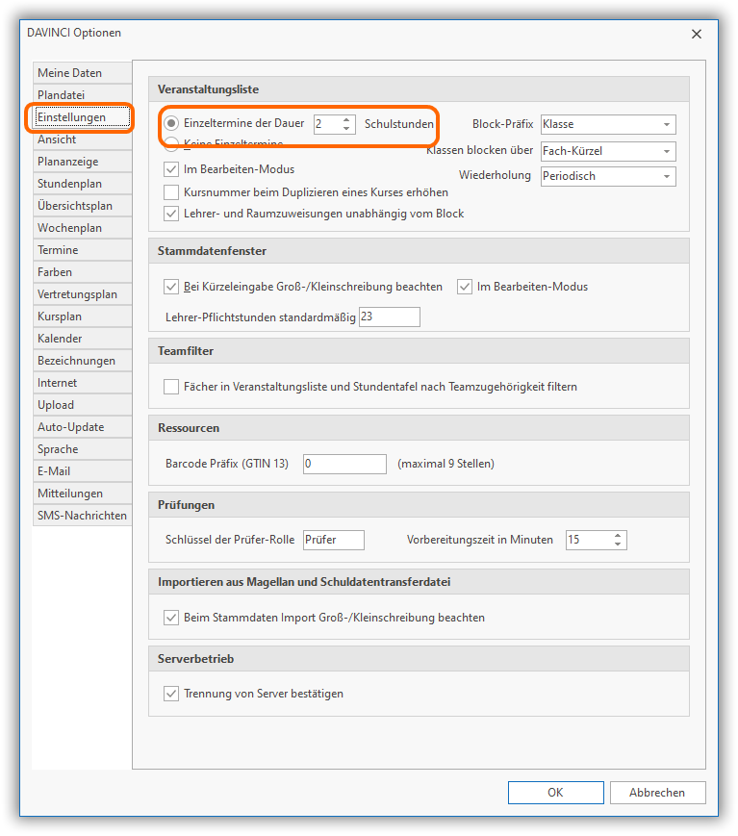Enable 'Kursnummer beim Duplizieren' checkbox

[172, 191]
